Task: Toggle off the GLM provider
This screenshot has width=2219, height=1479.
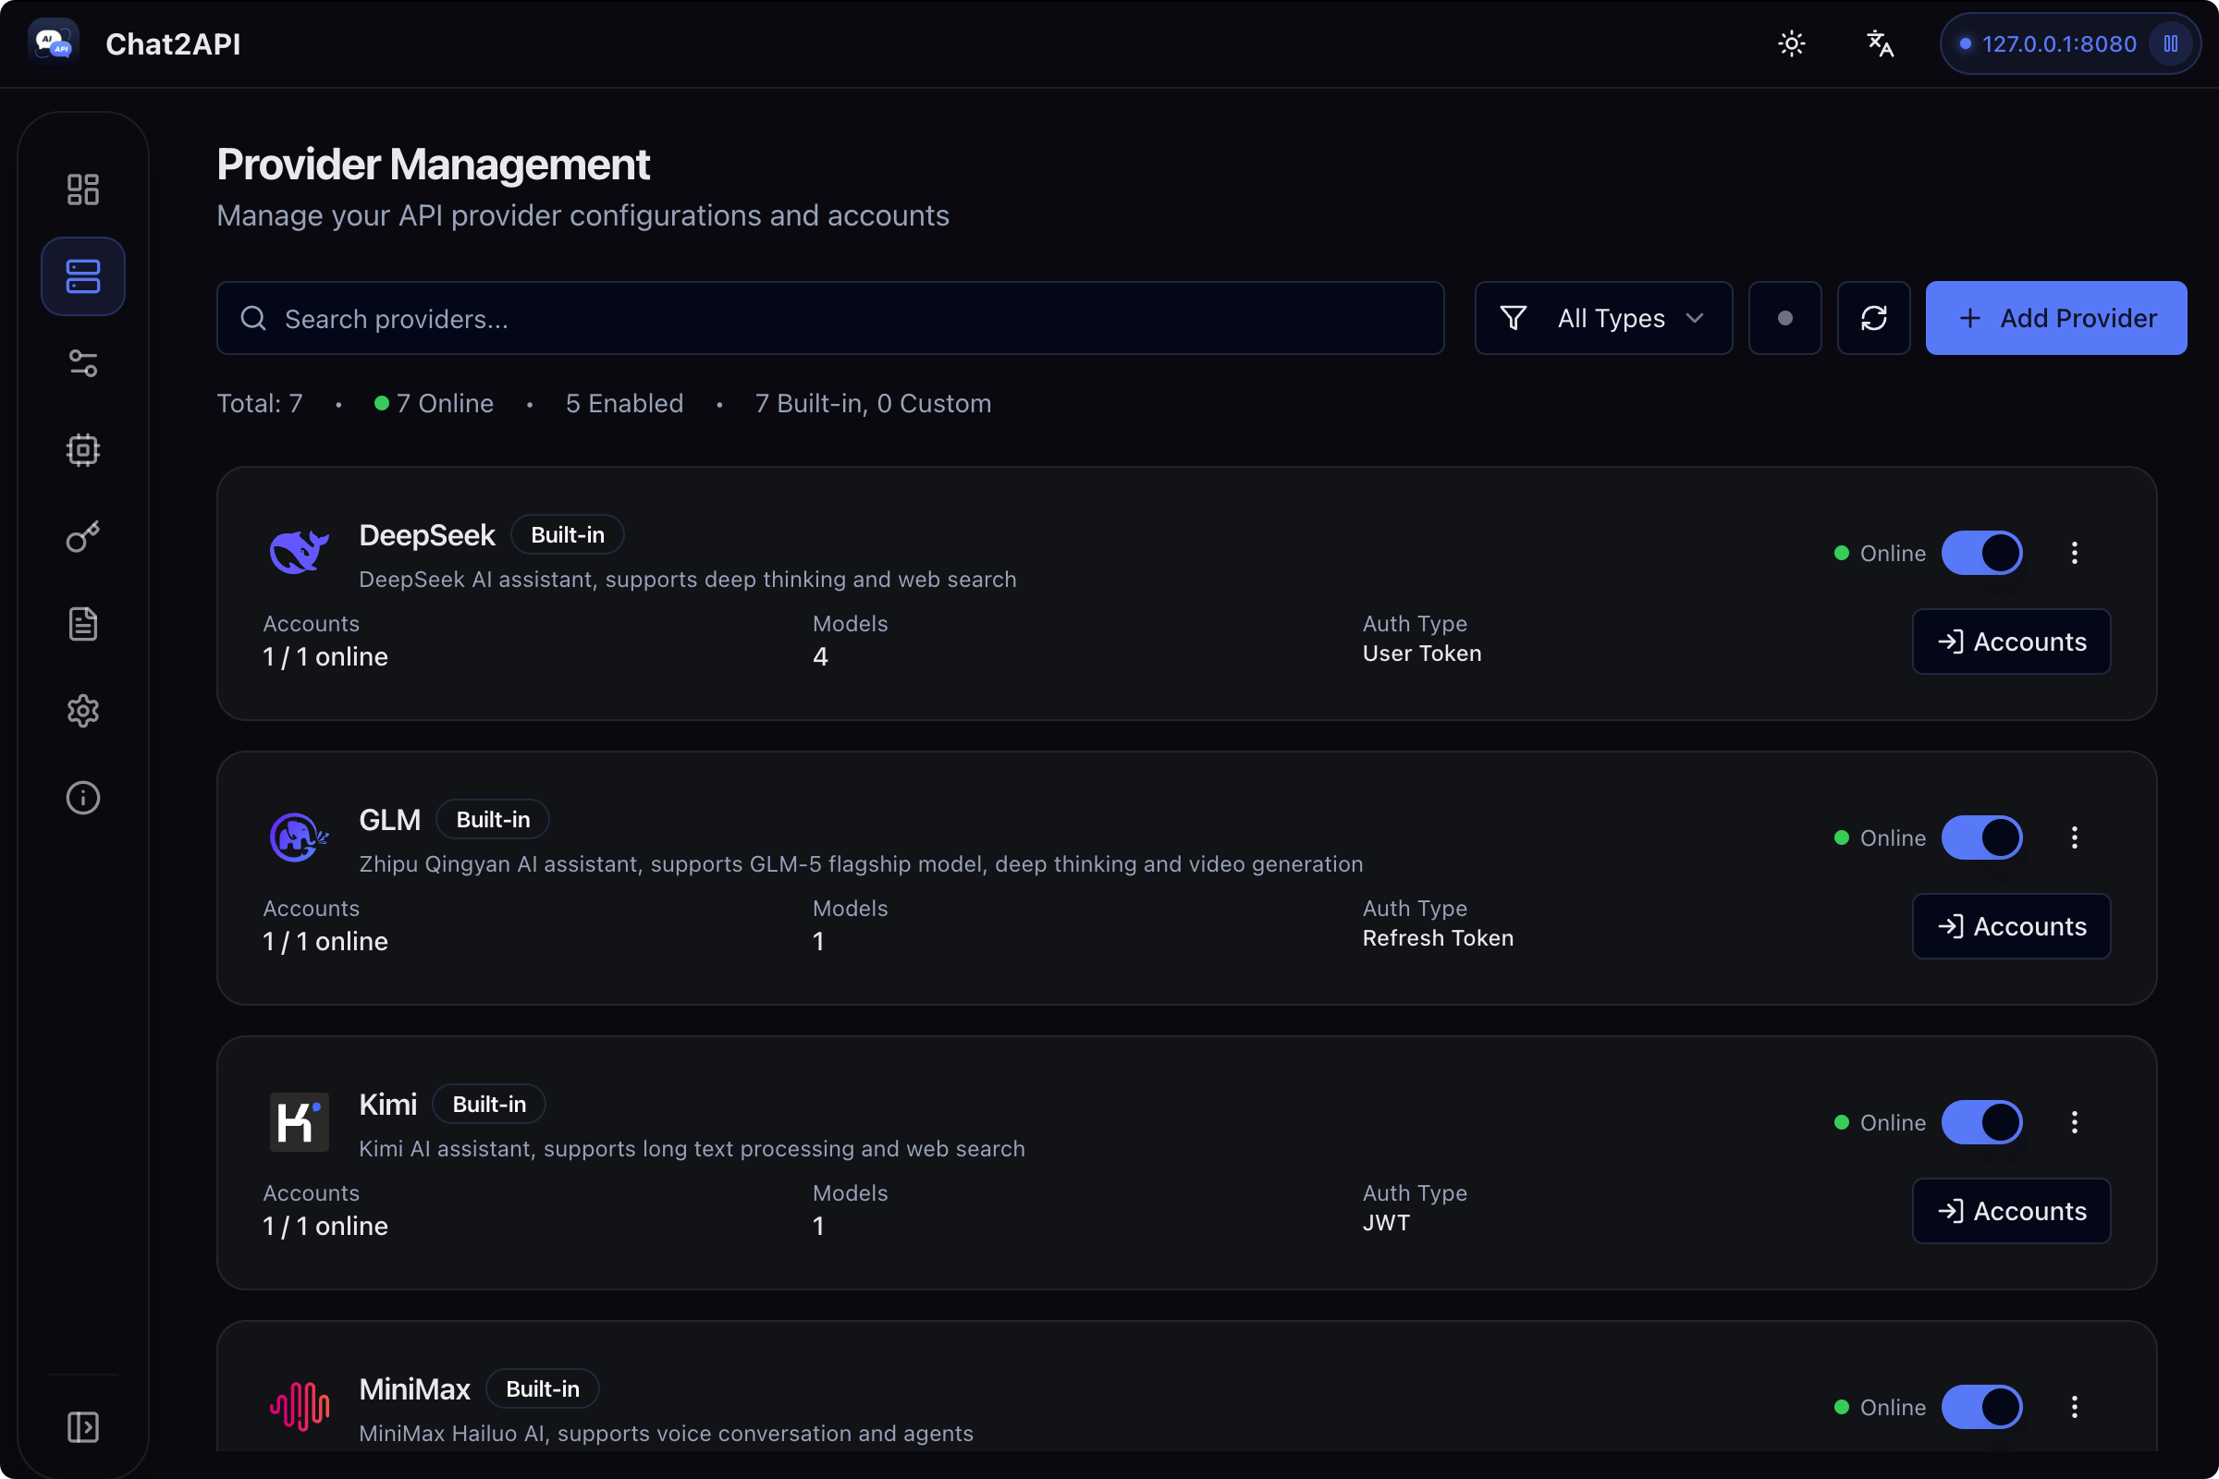Action: point(1981,837)
